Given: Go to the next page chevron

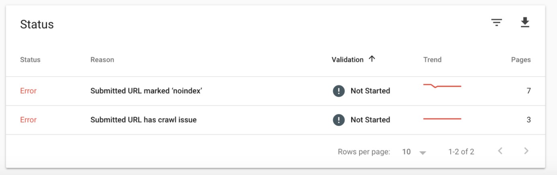Looking at the screenshot, I should [x=526, y=151].
